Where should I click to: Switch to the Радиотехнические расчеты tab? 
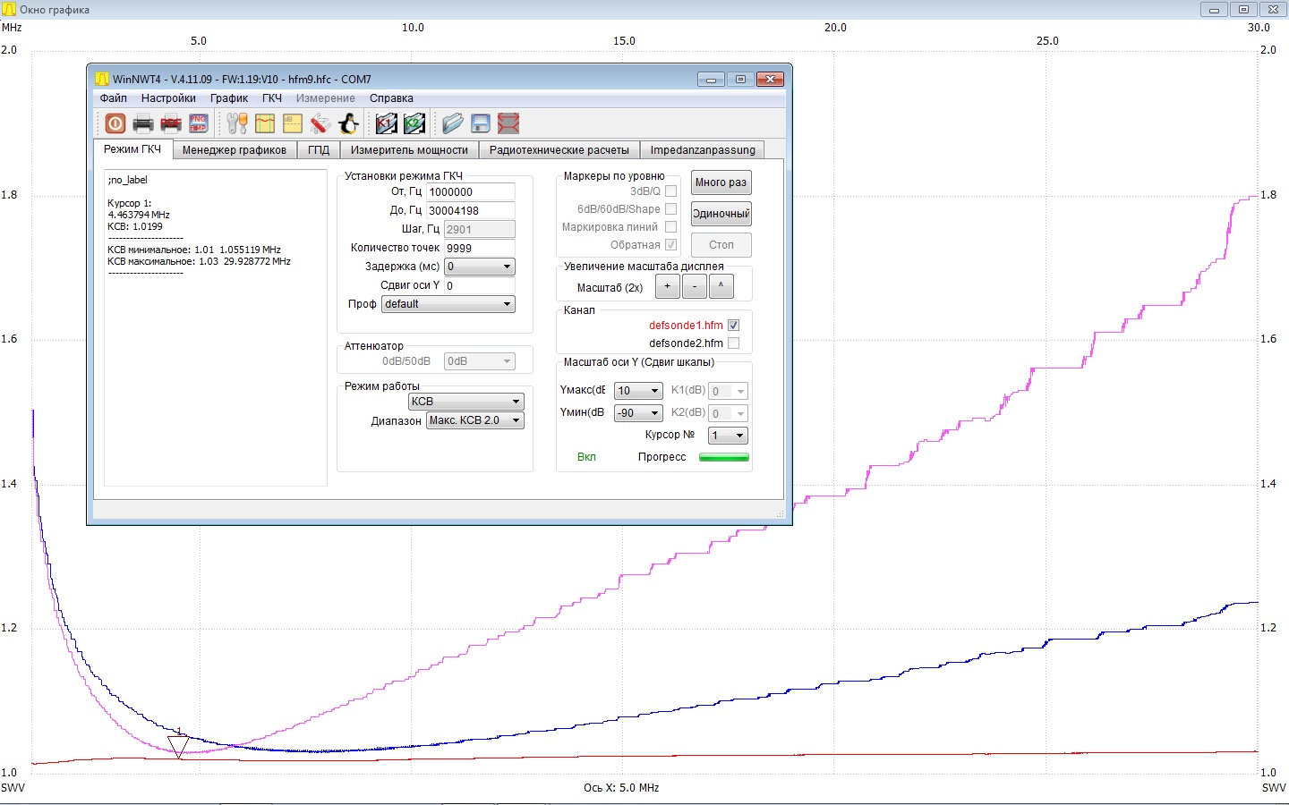point(559,150)
